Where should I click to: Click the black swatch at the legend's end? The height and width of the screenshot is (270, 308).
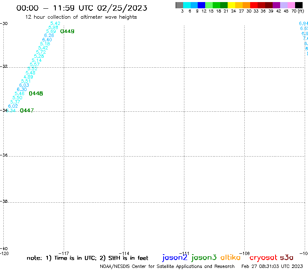coord(299,5)
